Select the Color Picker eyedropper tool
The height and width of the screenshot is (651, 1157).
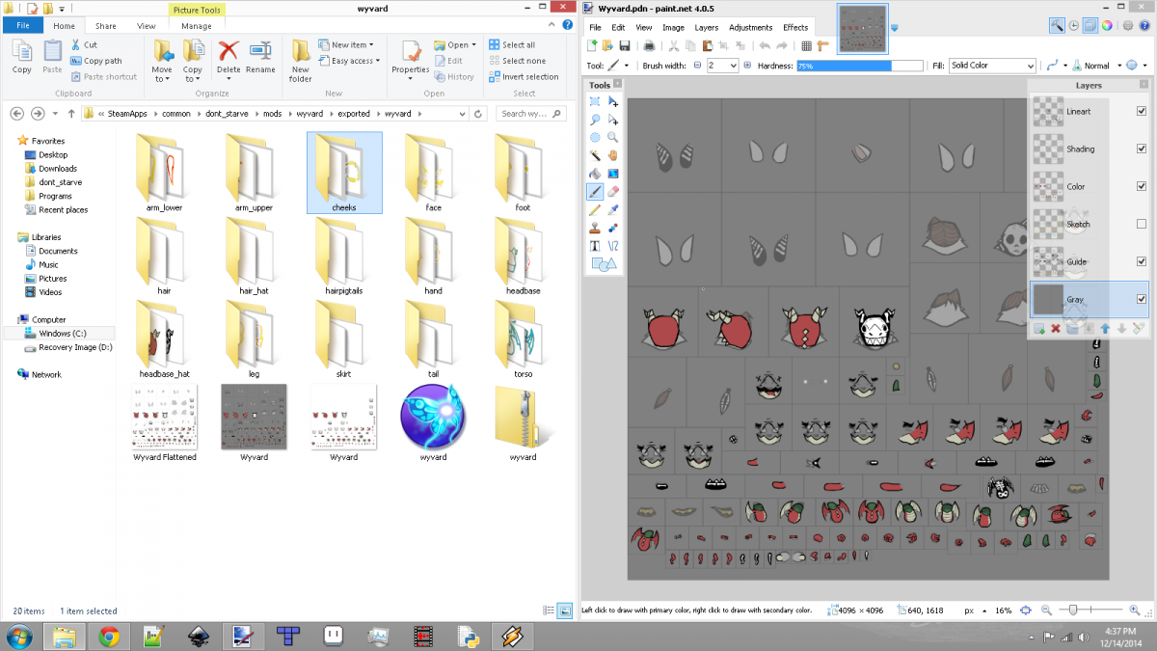(613, 209)
